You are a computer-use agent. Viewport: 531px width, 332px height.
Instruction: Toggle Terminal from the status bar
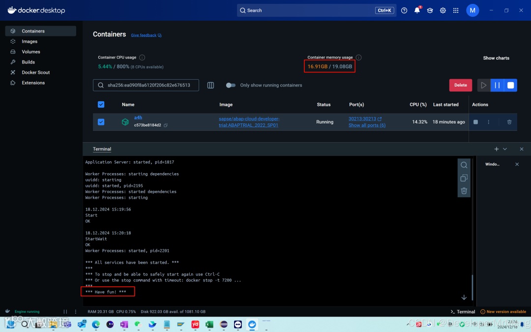tap(463, 312)
